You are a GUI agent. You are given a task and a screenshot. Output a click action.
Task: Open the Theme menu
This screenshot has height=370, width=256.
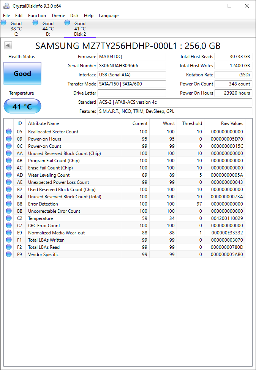tap(58, 16)
